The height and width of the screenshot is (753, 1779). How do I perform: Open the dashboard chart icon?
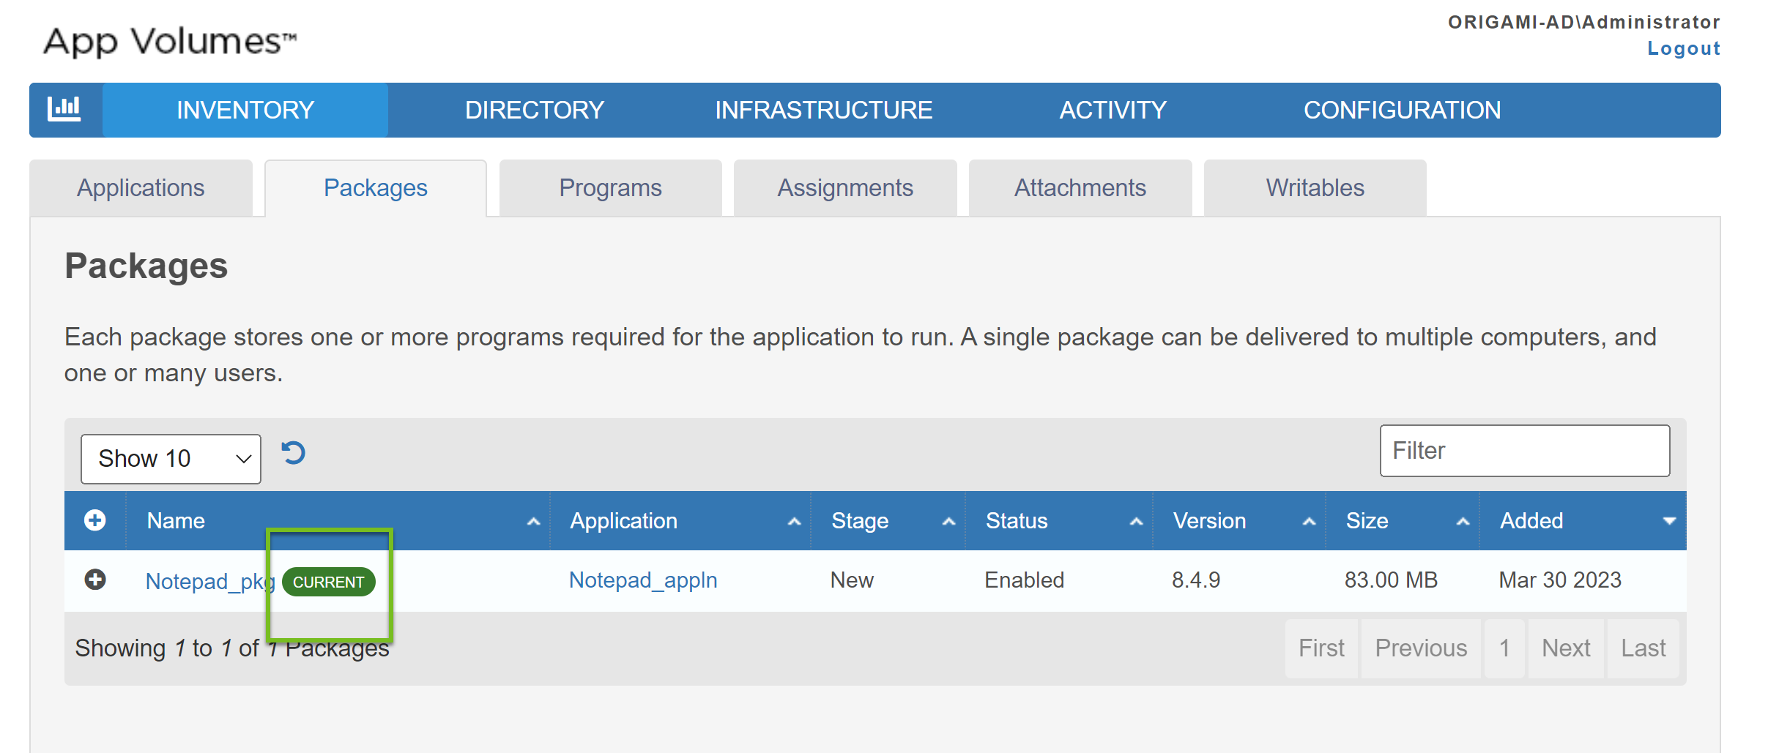pos(64,109)
